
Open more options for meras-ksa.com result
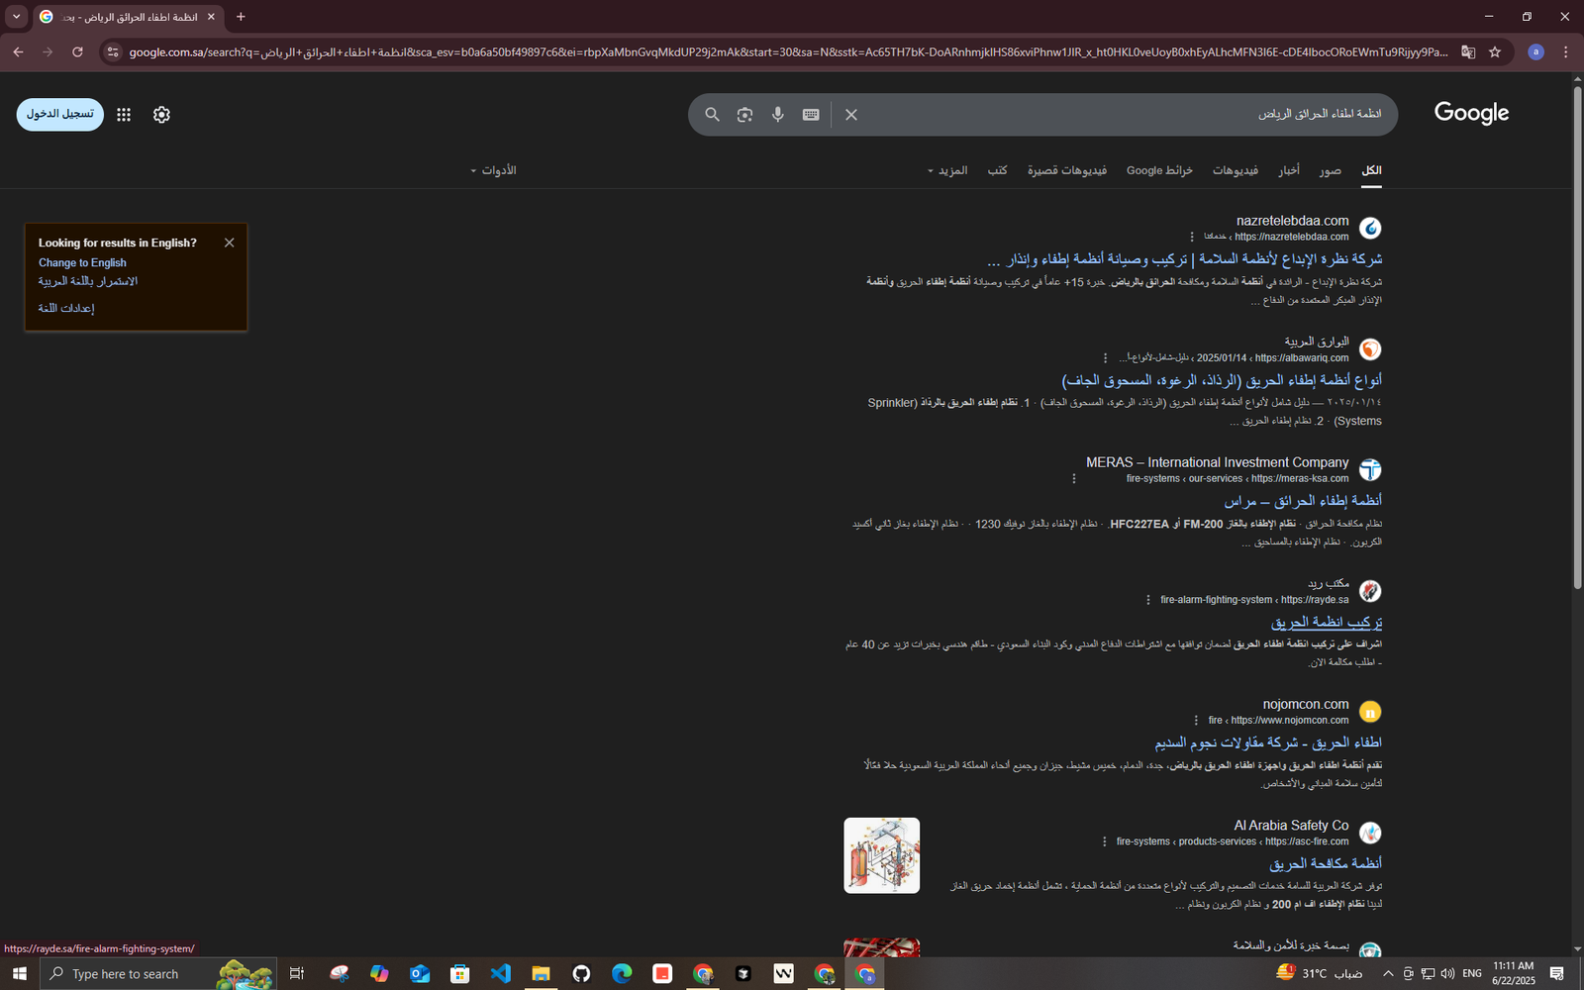tap(1074, 478)
